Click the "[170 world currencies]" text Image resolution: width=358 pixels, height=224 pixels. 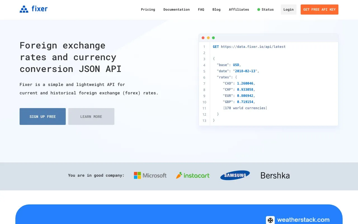(245, 108)
